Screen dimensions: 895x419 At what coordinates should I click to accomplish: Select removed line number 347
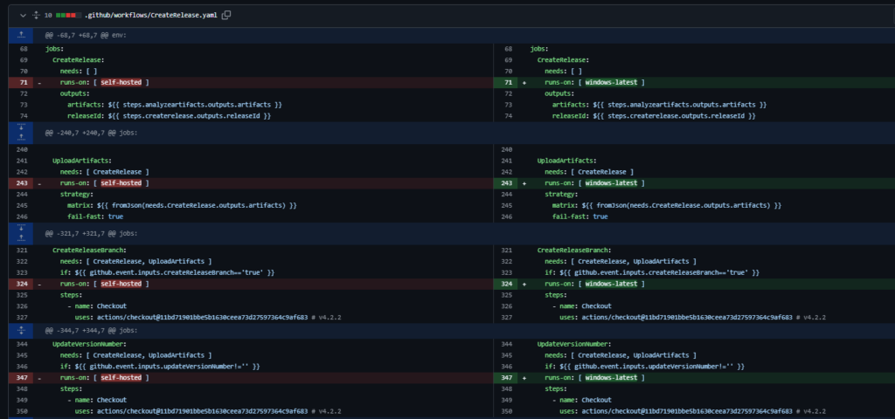click(x=21, y=378)
